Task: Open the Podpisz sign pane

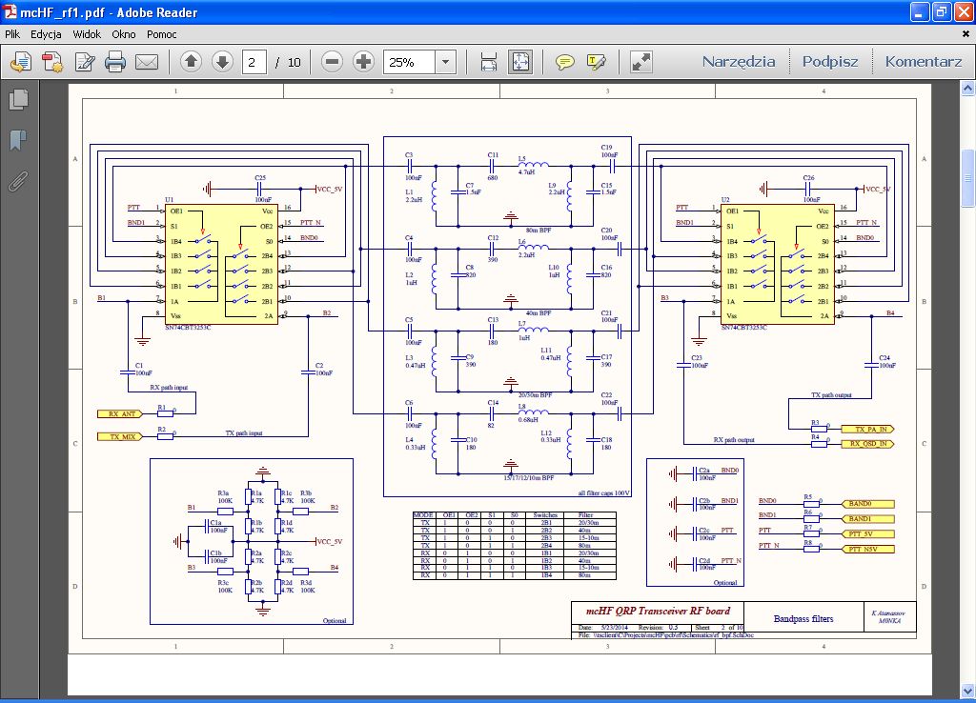Action: pos(829,62)
